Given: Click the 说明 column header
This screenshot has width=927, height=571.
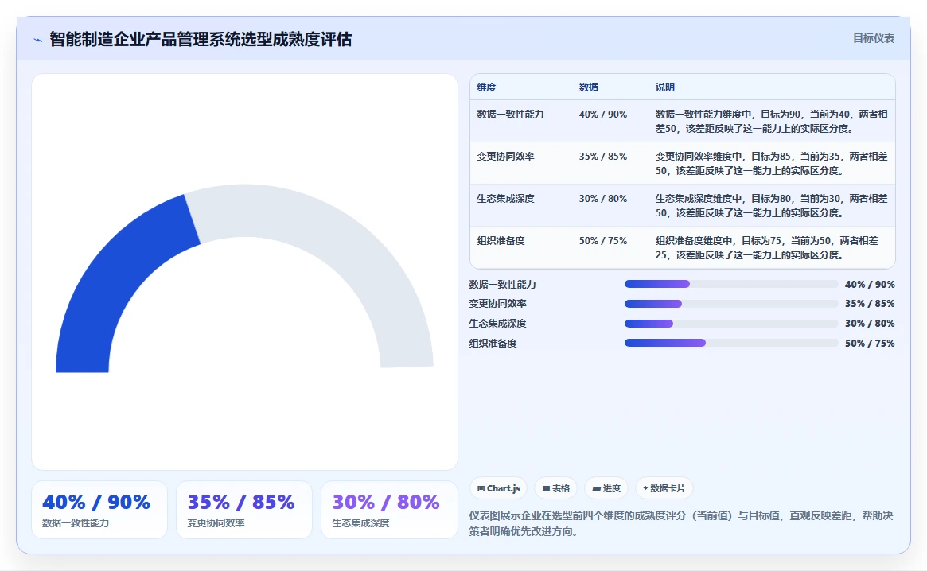Looking at the screenshot, I should pos(664,87).
